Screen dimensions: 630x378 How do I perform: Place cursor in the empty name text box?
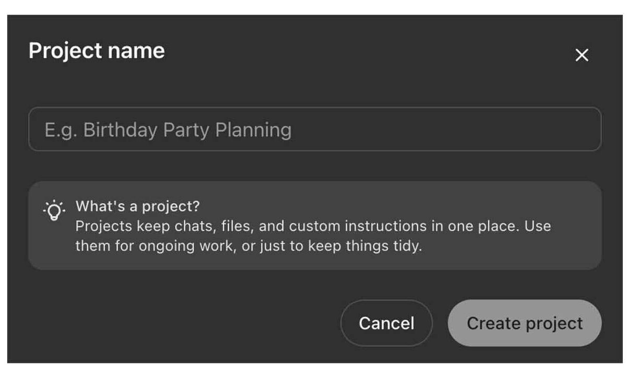pos(314,129)
